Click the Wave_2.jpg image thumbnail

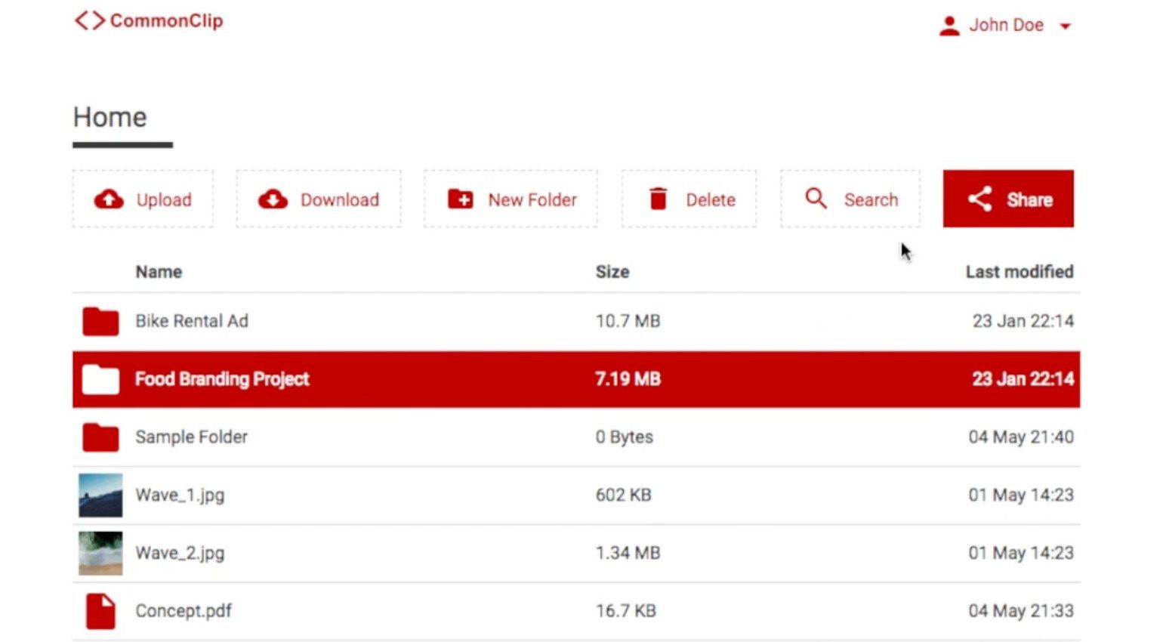[x=100, y=554]
